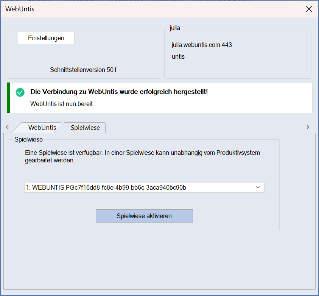
Task: Click the connection success headline text
Action: (119, 92)
